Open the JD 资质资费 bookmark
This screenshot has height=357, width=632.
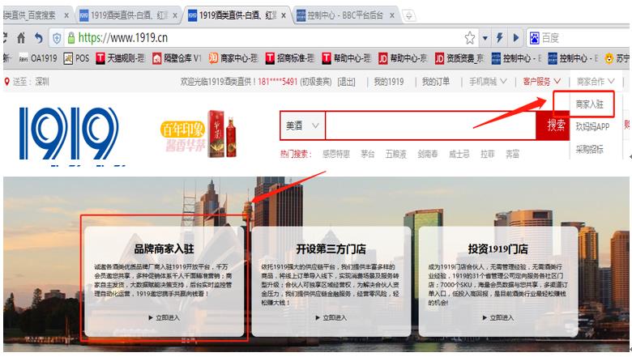[x=459, y=59]
